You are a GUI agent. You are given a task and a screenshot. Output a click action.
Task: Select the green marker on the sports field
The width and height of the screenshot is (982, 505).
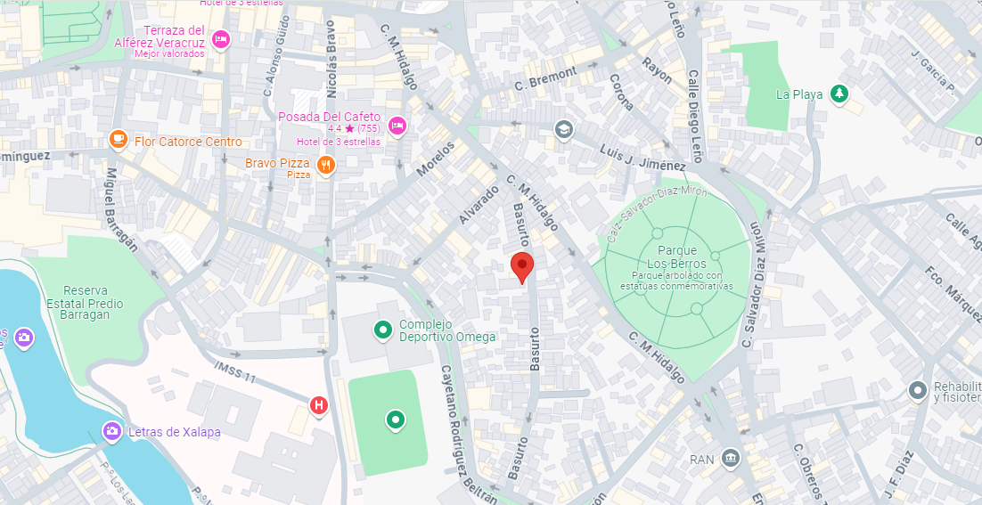point(395,419)
